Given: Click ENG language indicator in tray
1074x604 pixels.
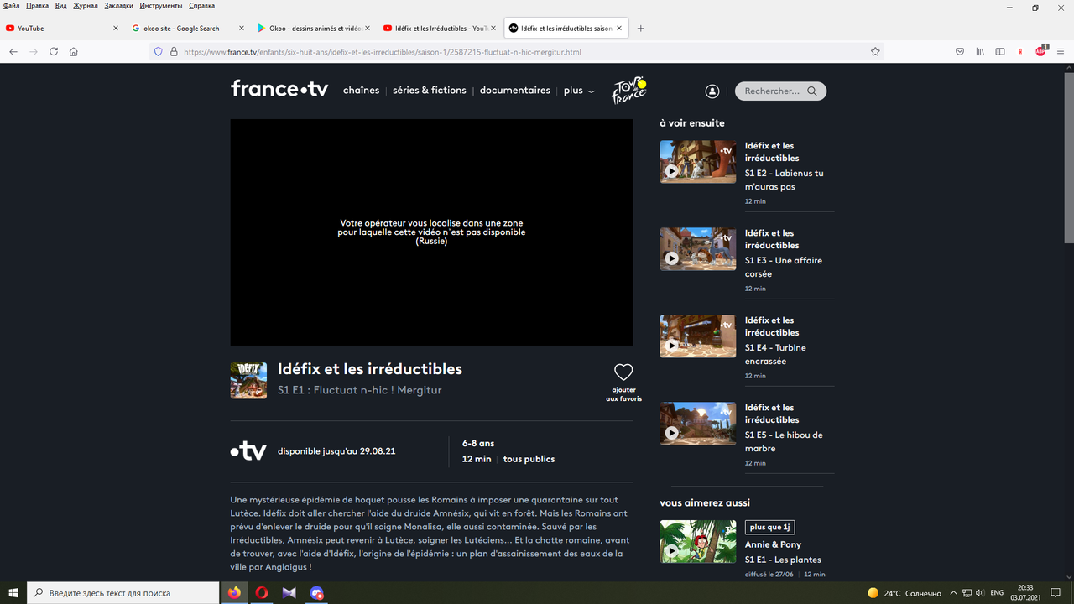Looking at the screenshot, I should coord(997,592).
